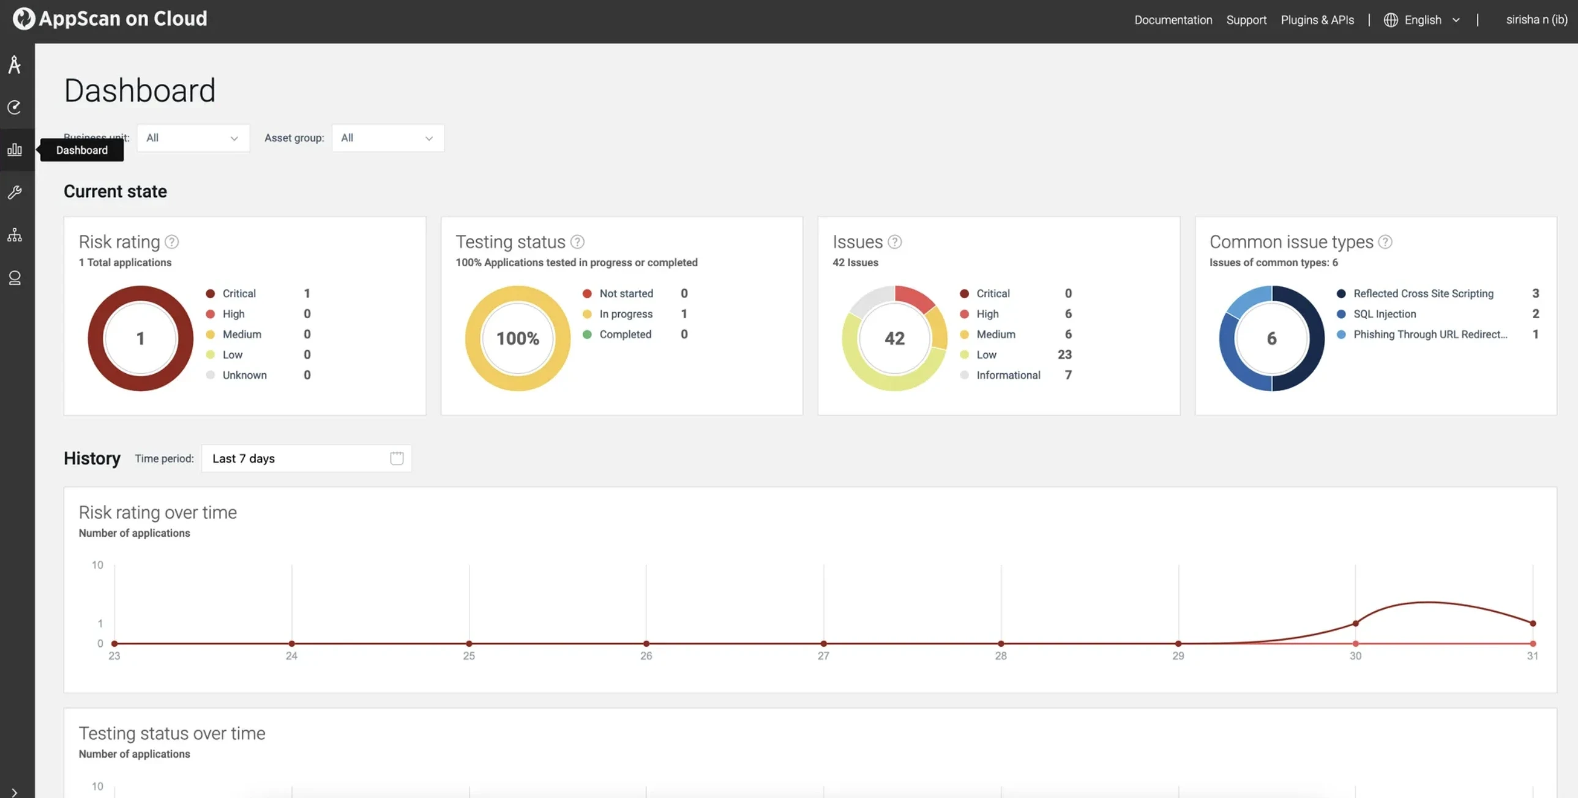Open the user profile icon in sidebar

point(15,277)
